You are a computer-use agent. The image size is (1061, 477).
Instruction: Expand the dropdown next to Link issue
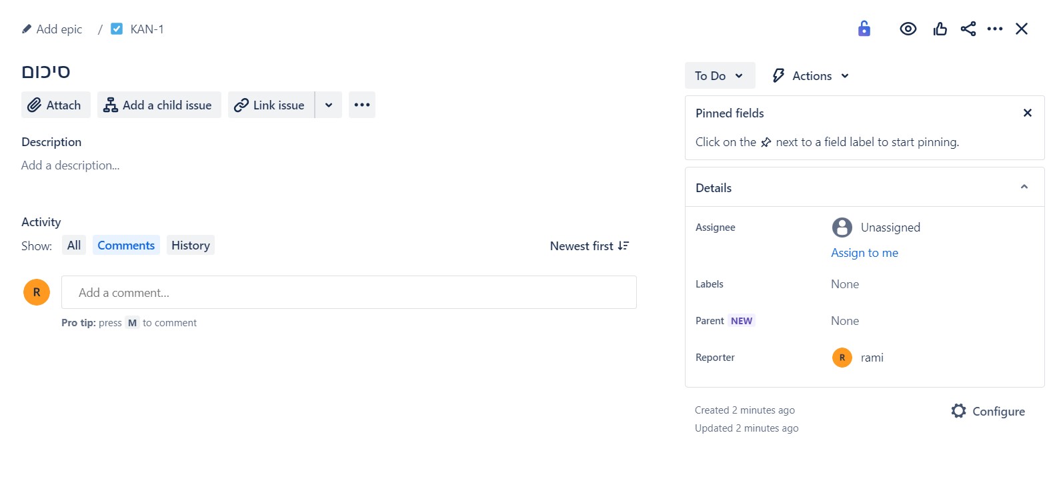329,105
